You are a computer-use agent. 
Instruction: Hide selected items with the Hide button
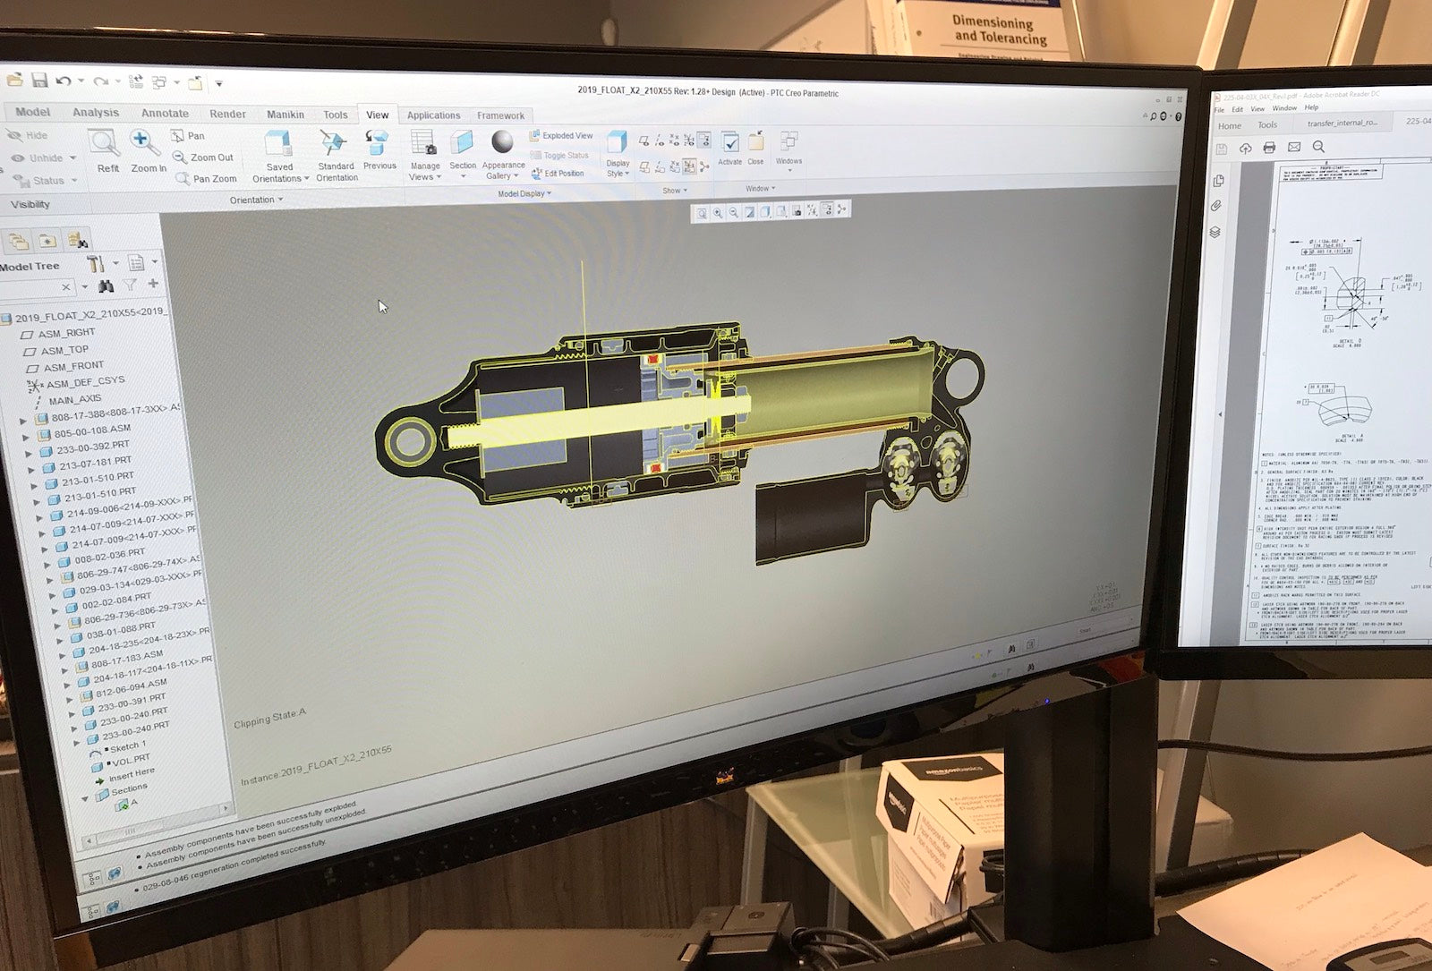click(x=28, y=135)
